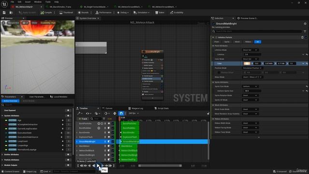This screenshot has height=174, width=309.
Task: Open the Simulation dropdown
Action: point(141,13)
